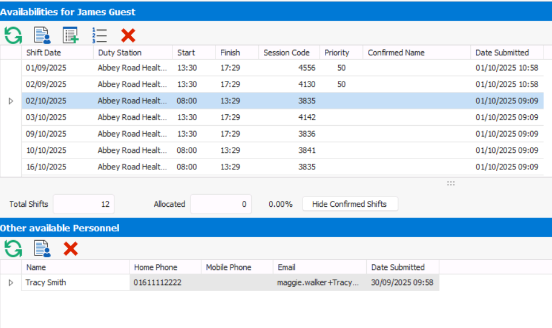Open personnel details icon in Availabilities toolbar
Screen dimensions: 552x328
click(x=42, y=35)
